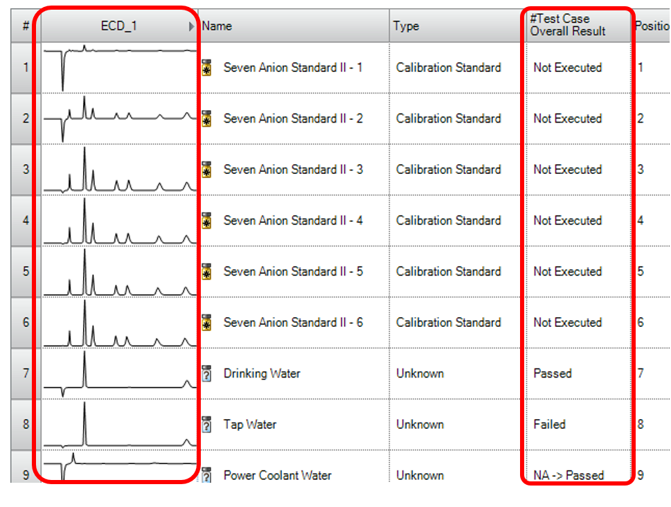Select the Failed result cell for Tap Water

point(550,425)
